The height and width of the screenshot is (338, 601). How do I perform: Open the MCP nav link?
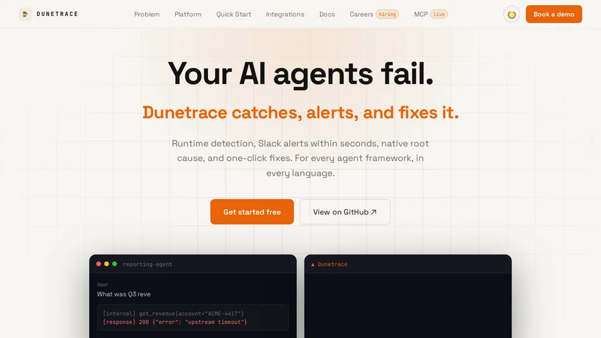point(421,14)
